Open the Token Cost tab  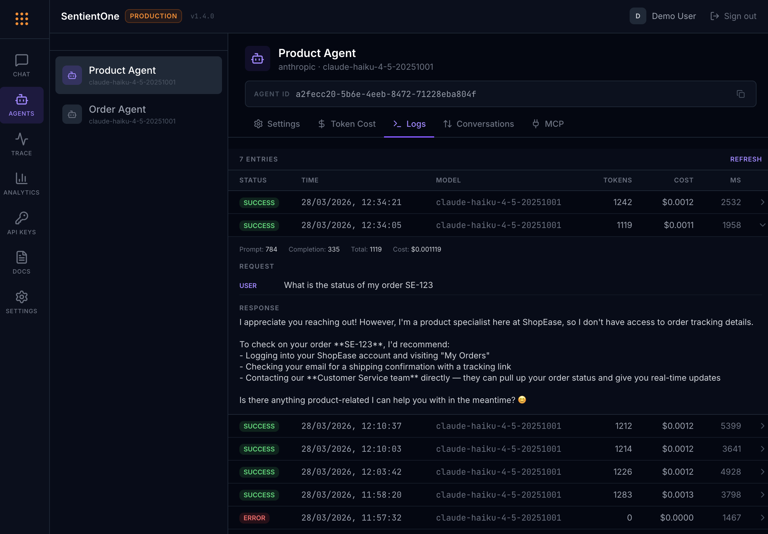click(x=347, y=124)
